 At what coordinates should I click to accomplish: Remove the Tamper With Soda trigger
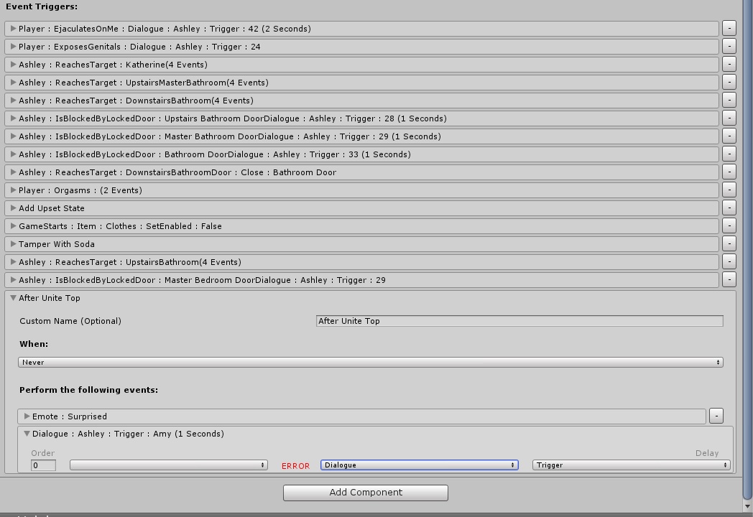coord(729,244)
